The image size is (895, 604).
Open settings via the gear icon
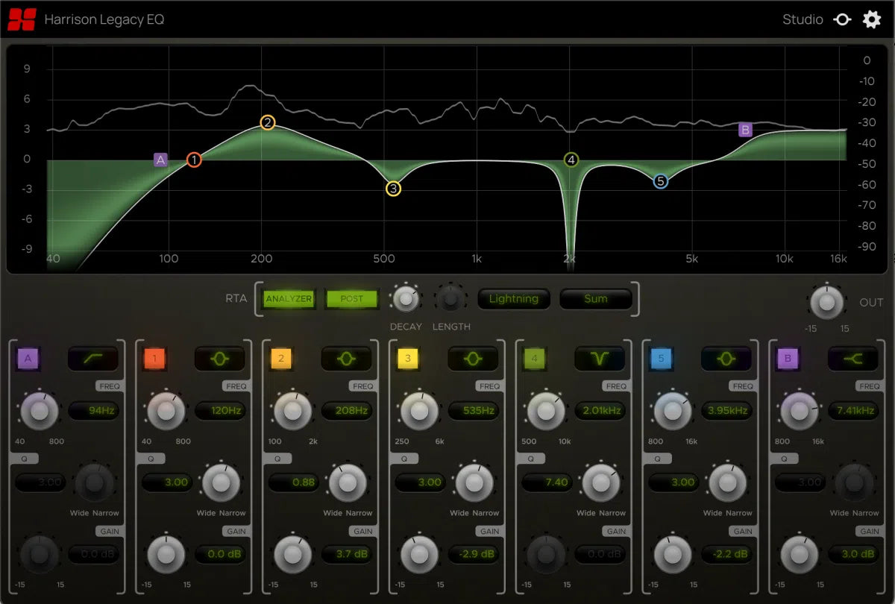(x=871, y=19)
